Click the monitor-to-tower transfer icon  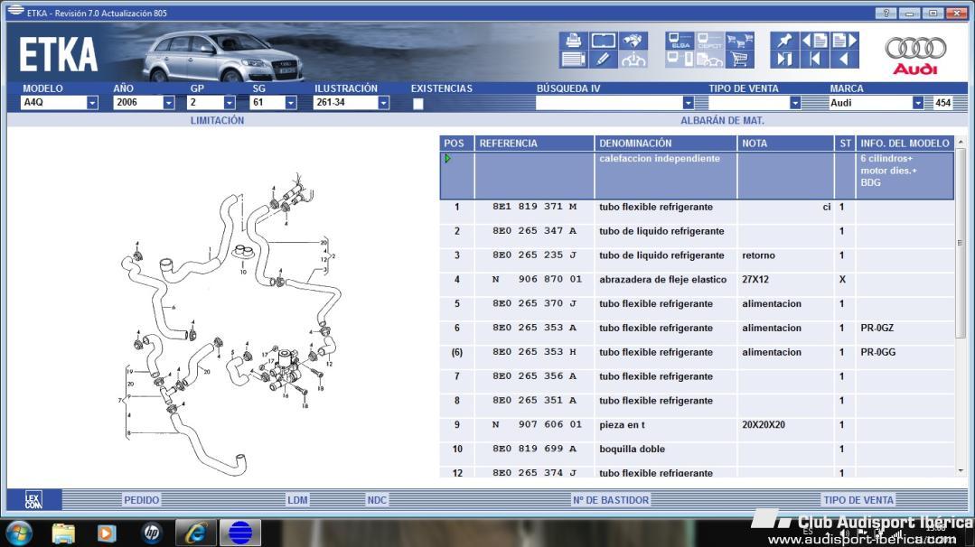(680, 60)
